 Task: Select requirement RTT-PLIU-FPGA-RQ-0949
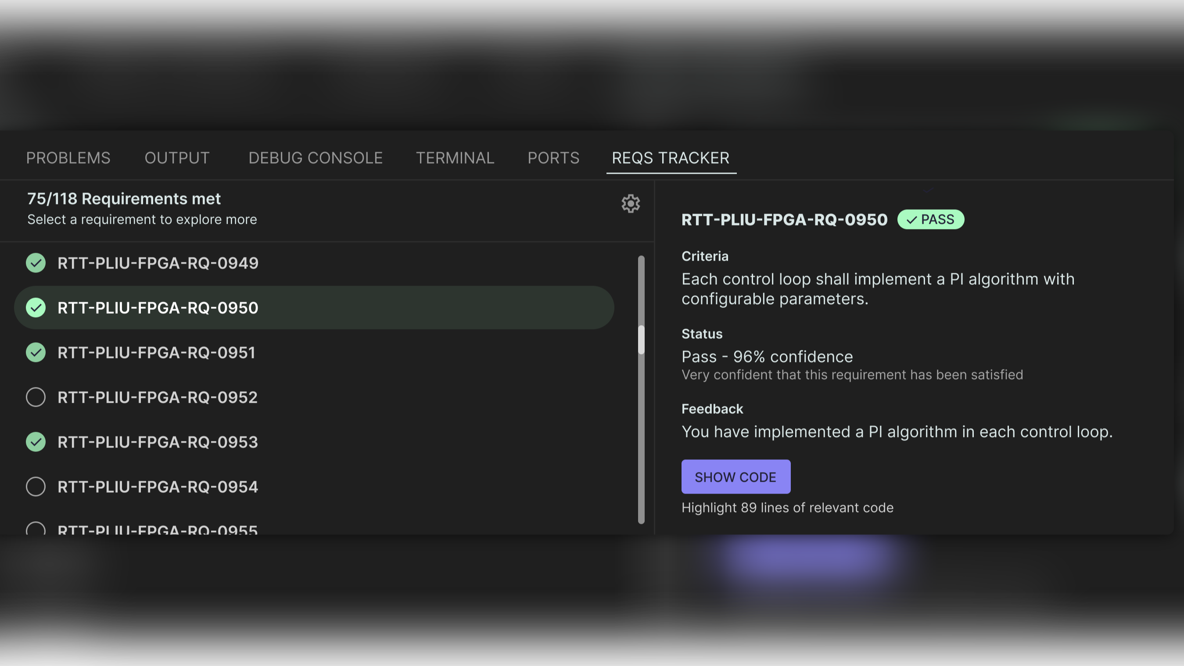[158, 263]
